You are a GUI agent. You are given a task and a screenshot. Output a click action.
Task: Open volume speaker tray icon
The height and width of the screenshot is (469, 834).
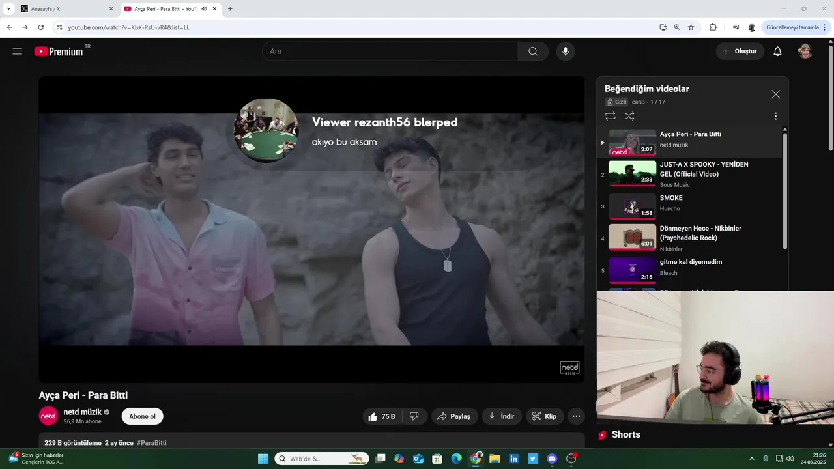790,459
